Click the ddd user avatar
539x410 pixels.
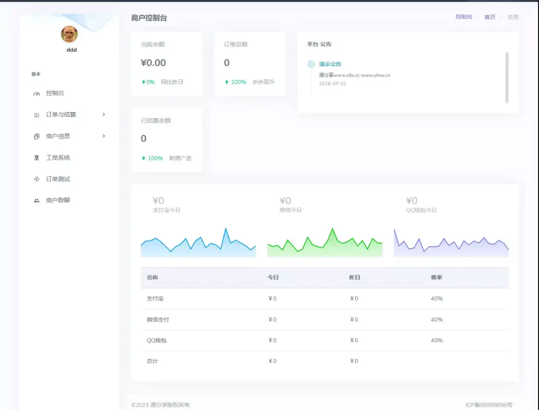[x=70, y=35]
